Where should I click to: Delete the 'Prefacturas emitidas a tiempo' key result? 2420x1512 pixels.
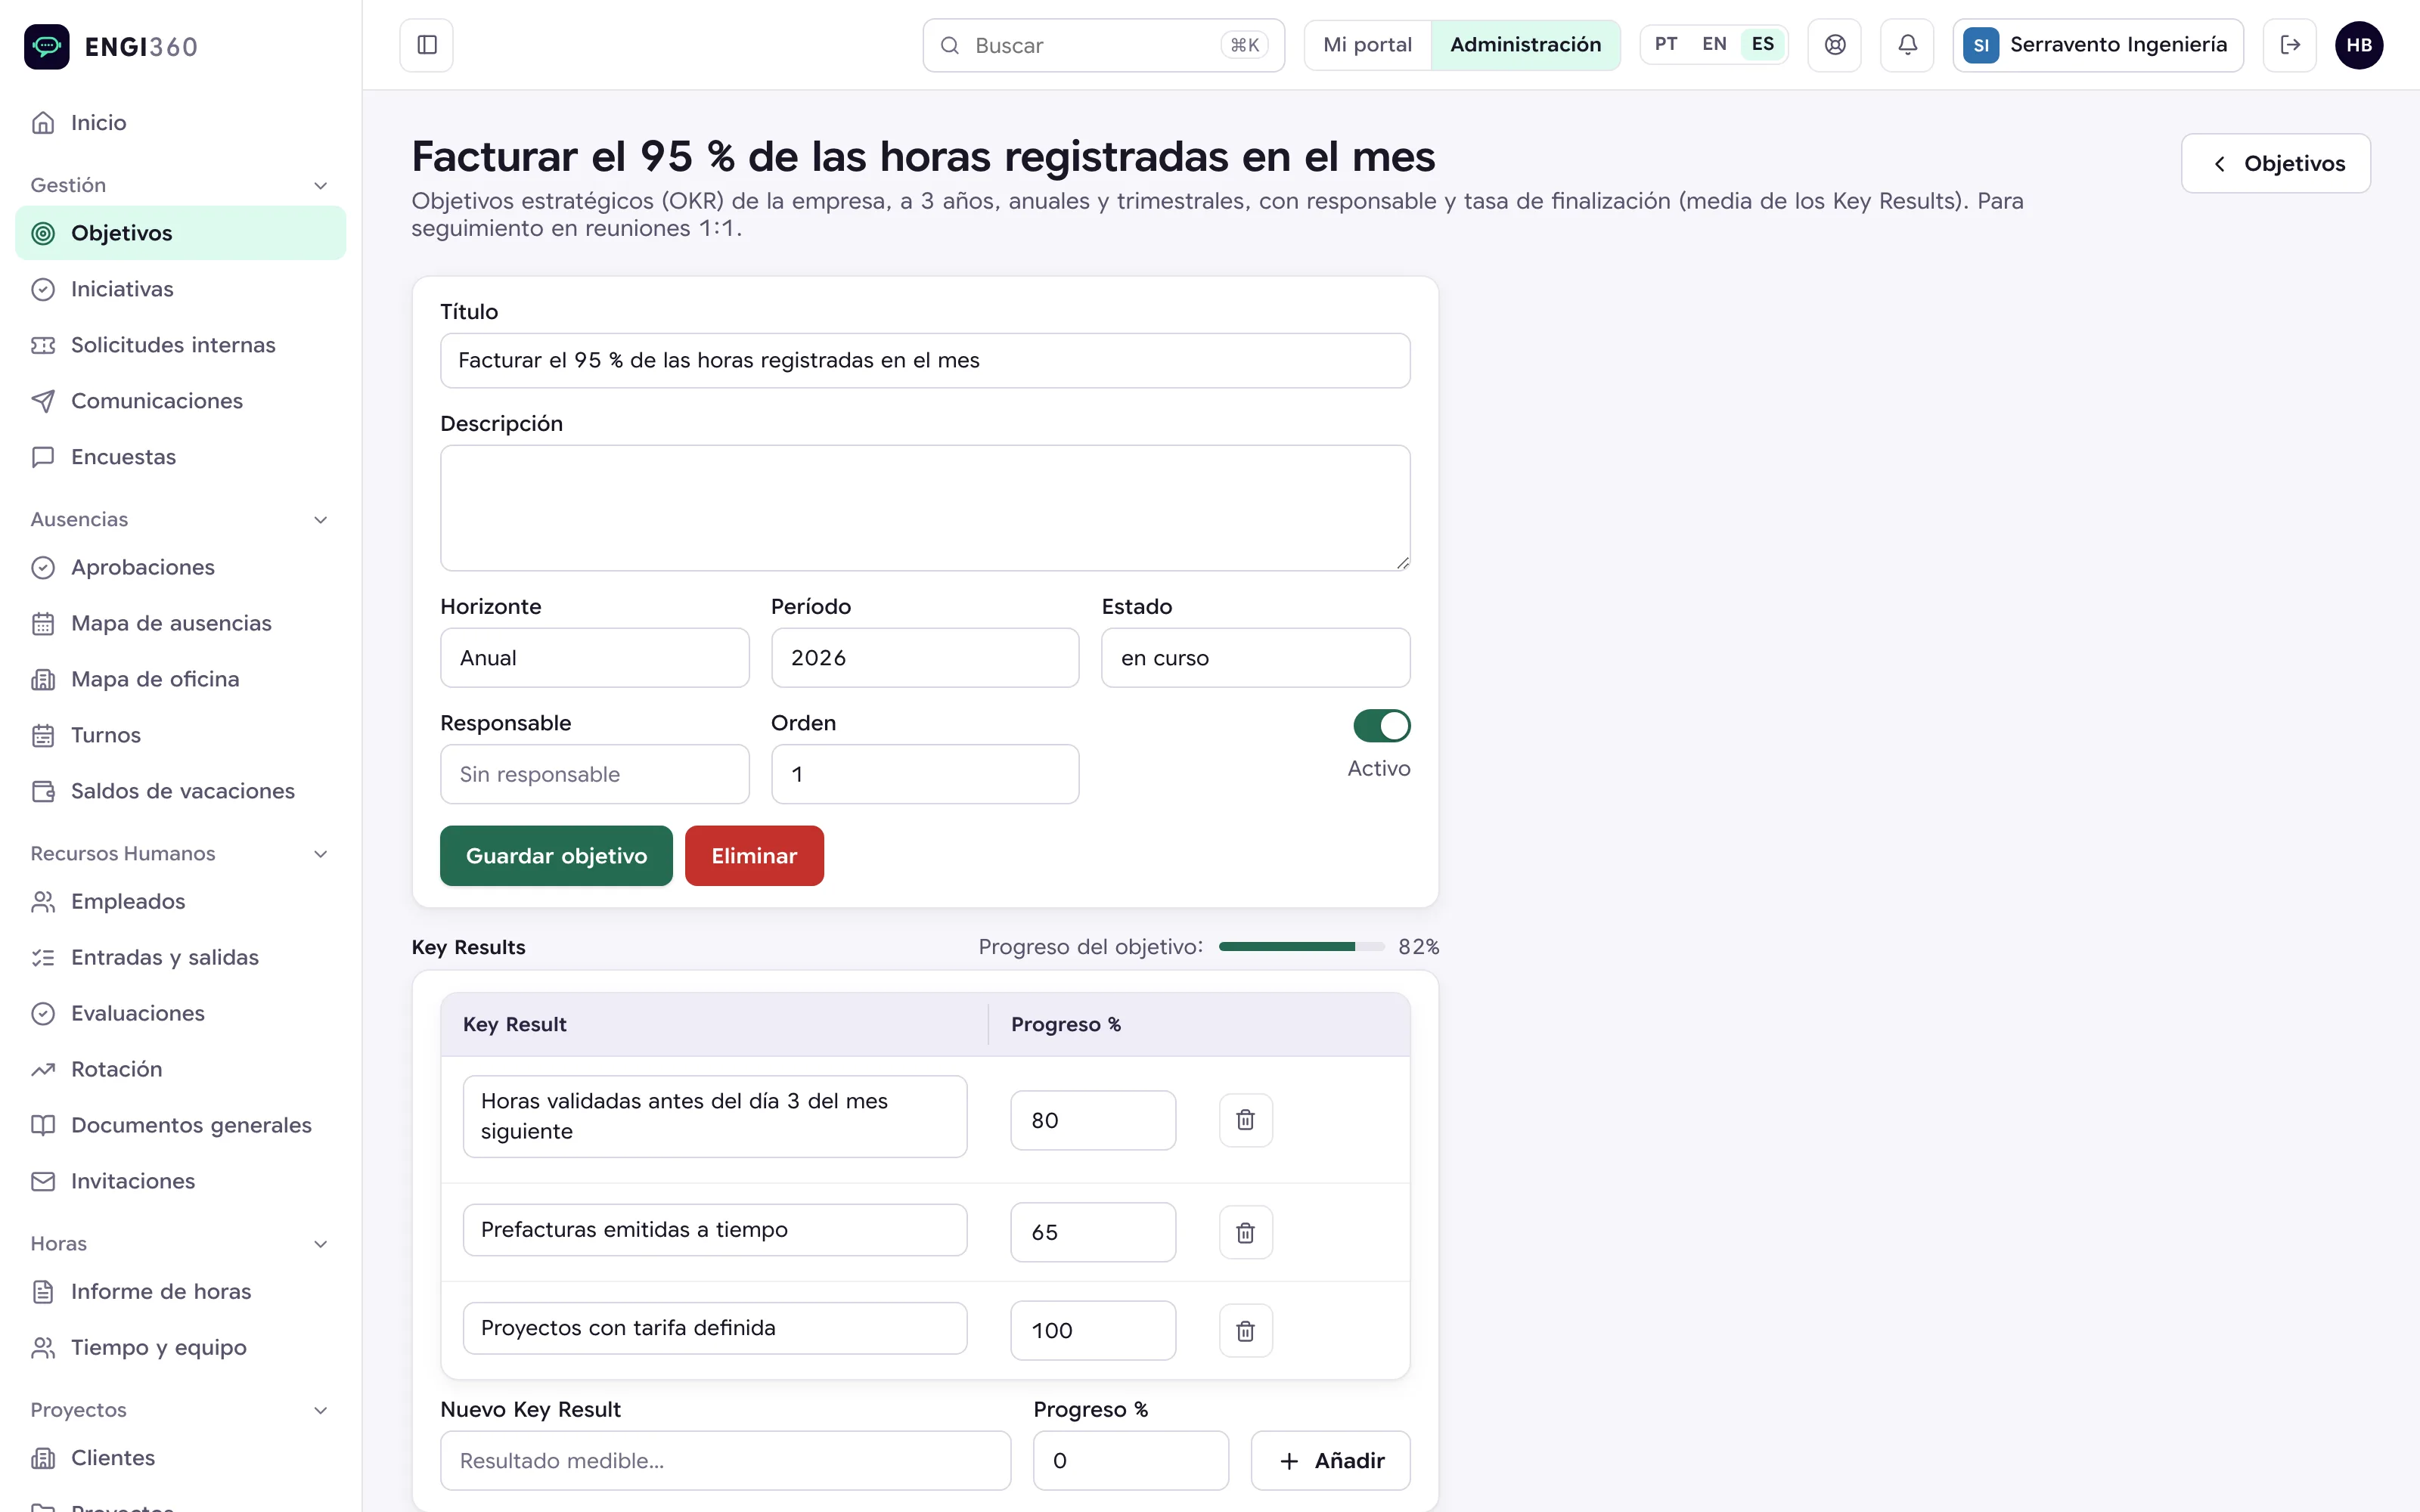pyautogui.click(x=1245, y=1232)
